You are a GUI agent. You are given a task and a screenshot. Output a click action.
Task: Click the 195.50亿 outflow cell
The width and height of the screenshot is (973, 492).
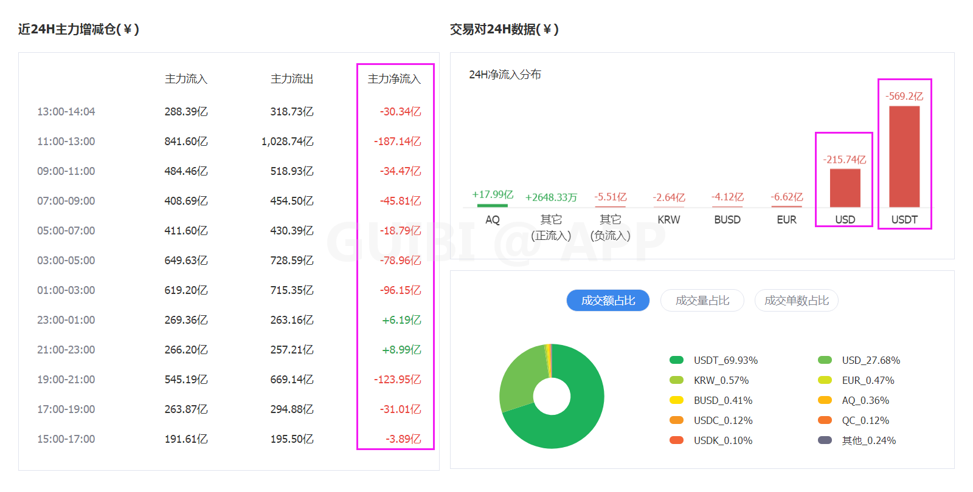tap(292, 439)
